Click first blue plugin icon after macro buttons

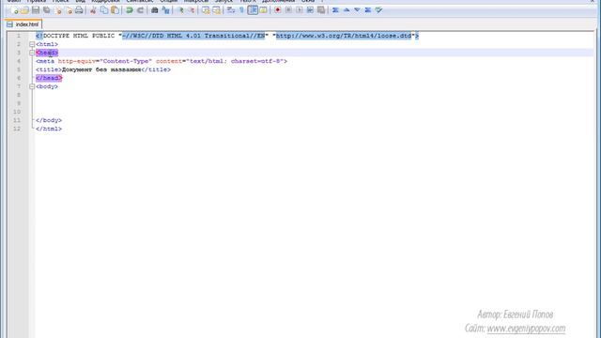[x=335, y=10]
